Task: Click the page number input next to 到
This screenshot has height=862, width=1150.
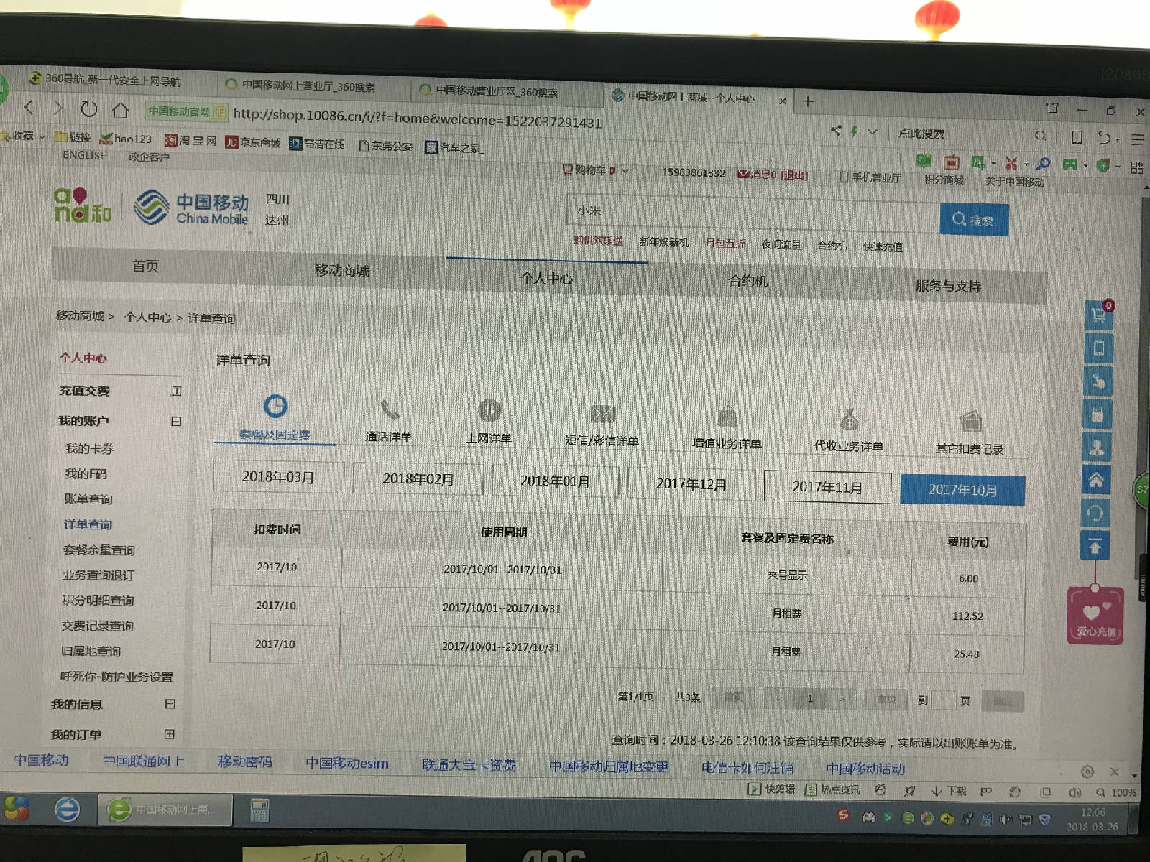Action: pyautogui.click(x=944, y=700)
